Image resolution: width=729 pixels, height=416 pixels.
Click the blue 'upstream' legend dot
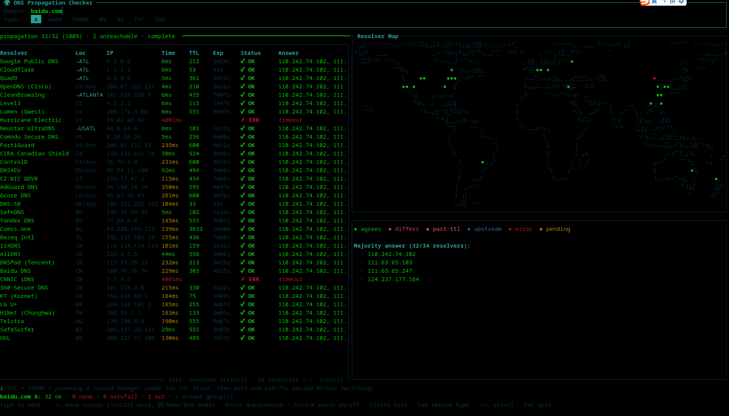469,229
